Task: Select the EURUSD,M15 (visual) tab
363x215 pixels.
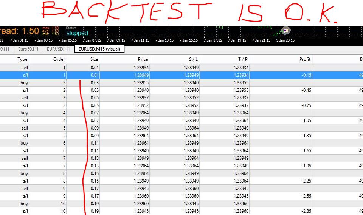Action: tap(99, 49)
